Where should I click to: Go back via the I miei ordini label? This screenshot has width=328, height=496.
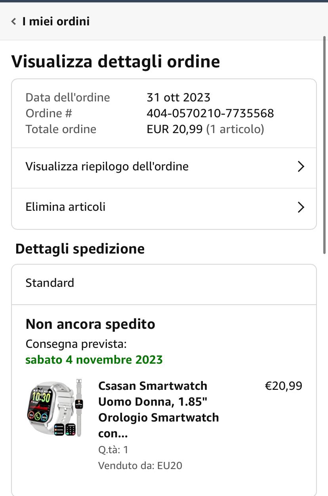[56, 21]
